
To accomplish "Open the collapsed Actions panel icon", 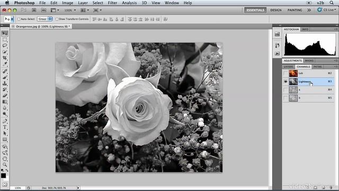I will (x=277, y=53).
